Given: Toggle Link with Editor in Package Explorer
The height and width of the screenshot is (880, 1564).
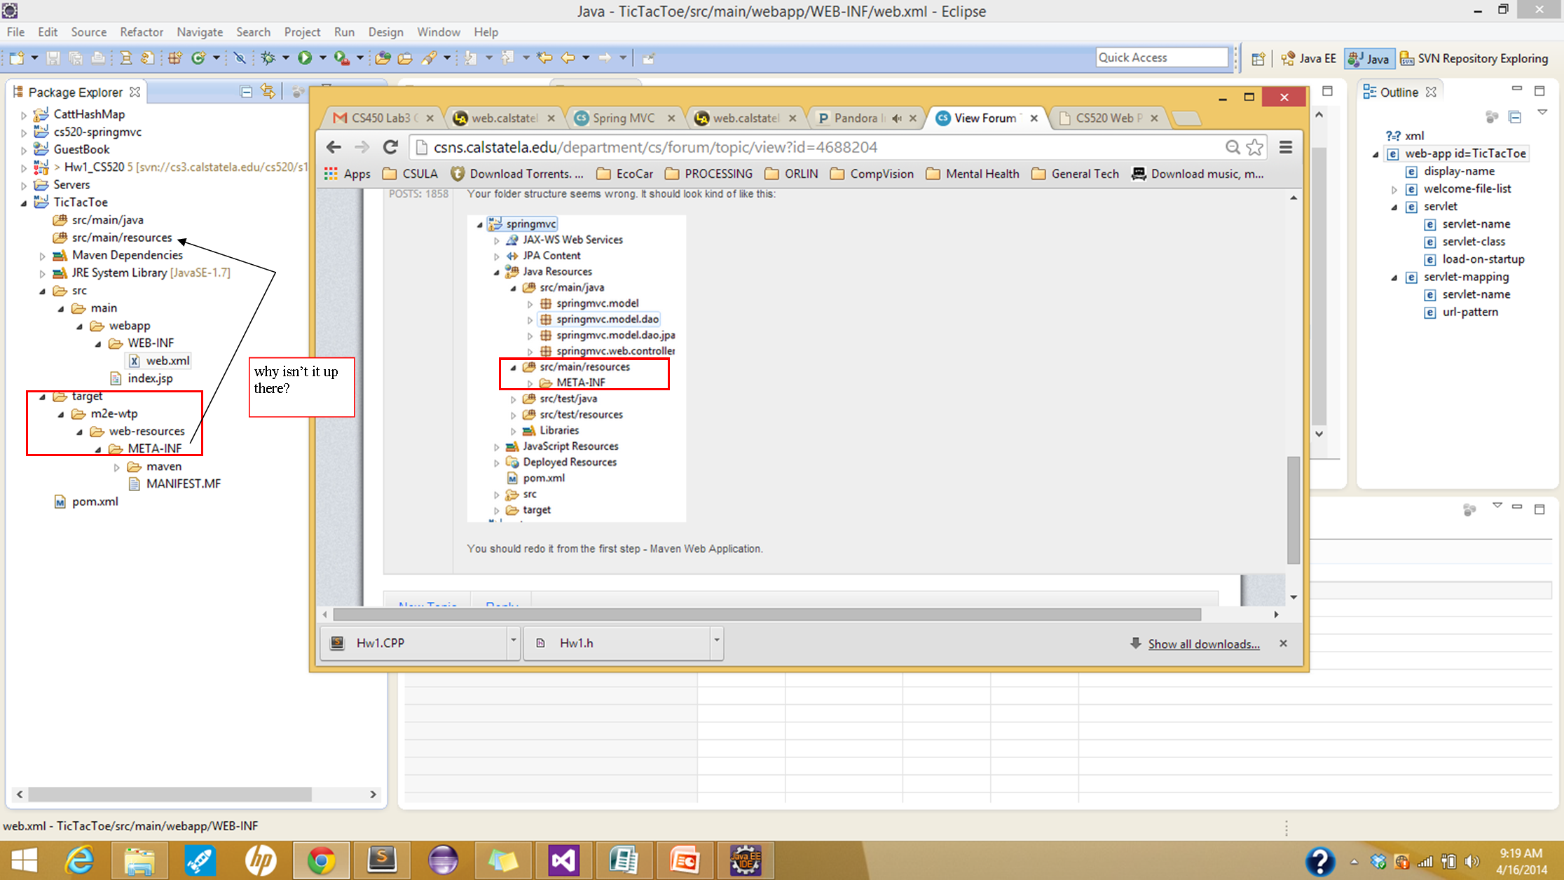Looking at the screenshot, I should pyautogui.click(x=267, y=91).
